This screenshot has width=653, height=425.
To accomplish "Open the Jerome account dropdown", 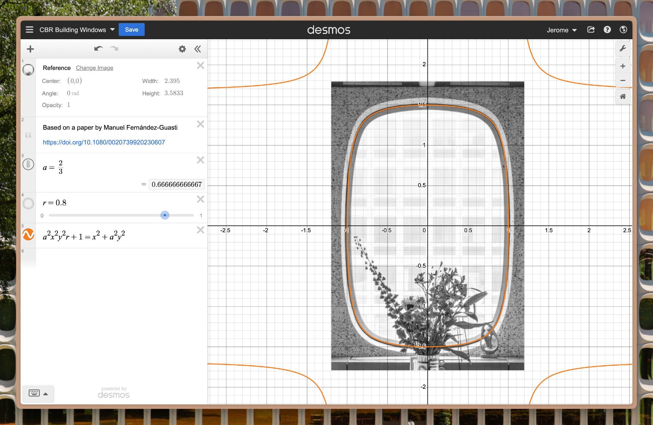I will pos(562,30).
